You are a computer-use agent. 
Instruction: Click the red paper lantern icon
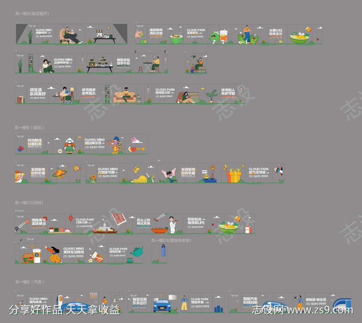71,218
